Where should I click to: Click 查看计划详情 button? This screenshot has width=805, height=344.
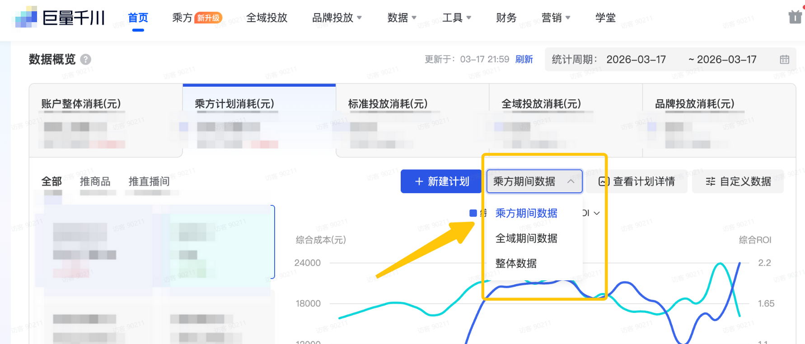637,181
